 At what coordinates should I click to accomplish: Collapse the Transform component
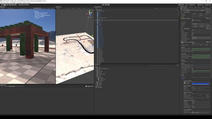(x=181, y=12)
